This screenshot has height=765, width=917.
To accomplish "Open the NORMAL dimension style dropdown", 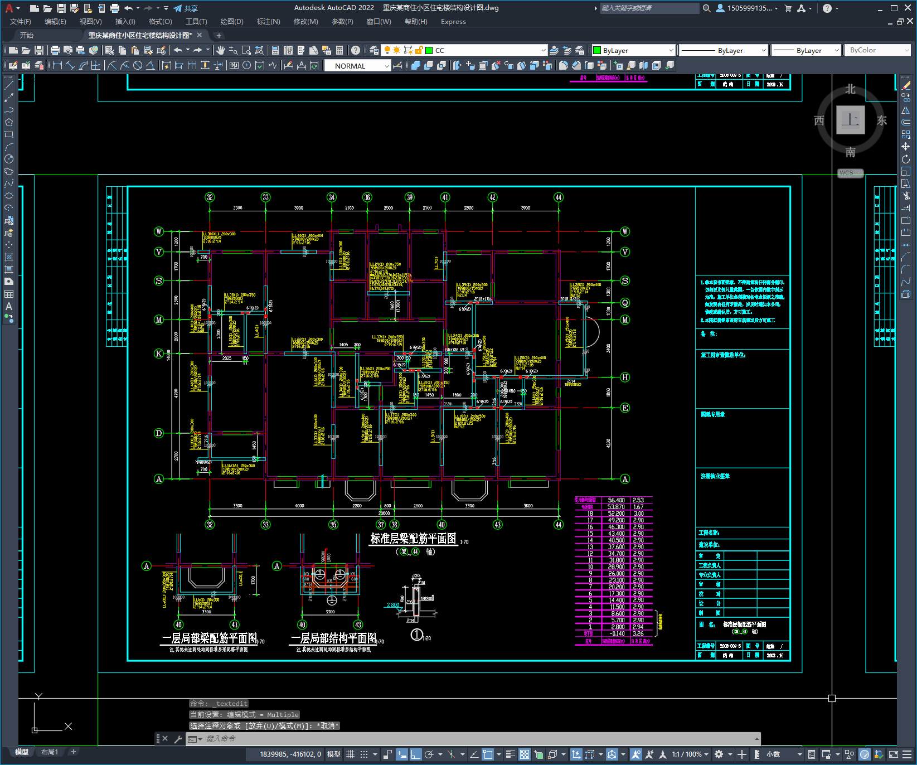I will point(358,66).
